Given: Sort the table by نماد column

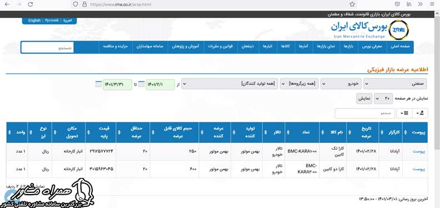Looking at the screenshot, I should 302,132.
